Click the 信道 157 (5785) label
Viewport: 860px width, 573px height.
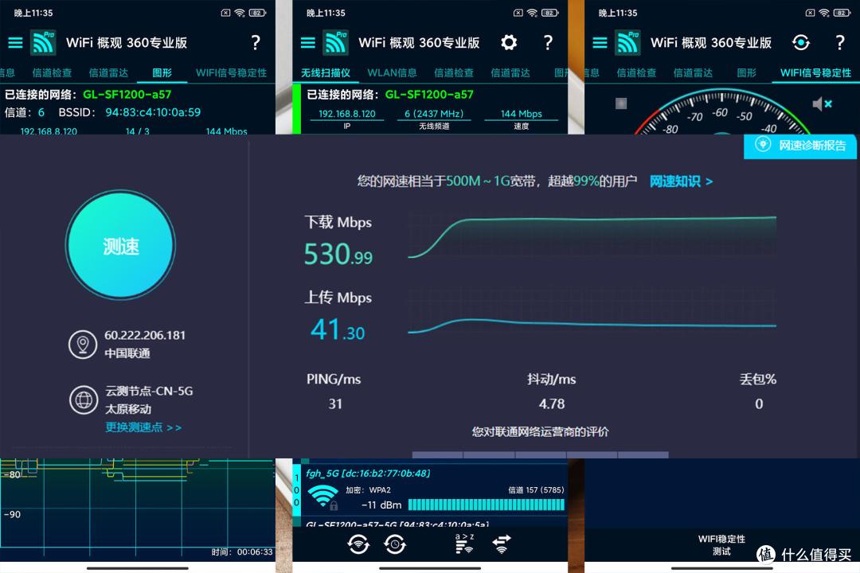tap(536, 489)
